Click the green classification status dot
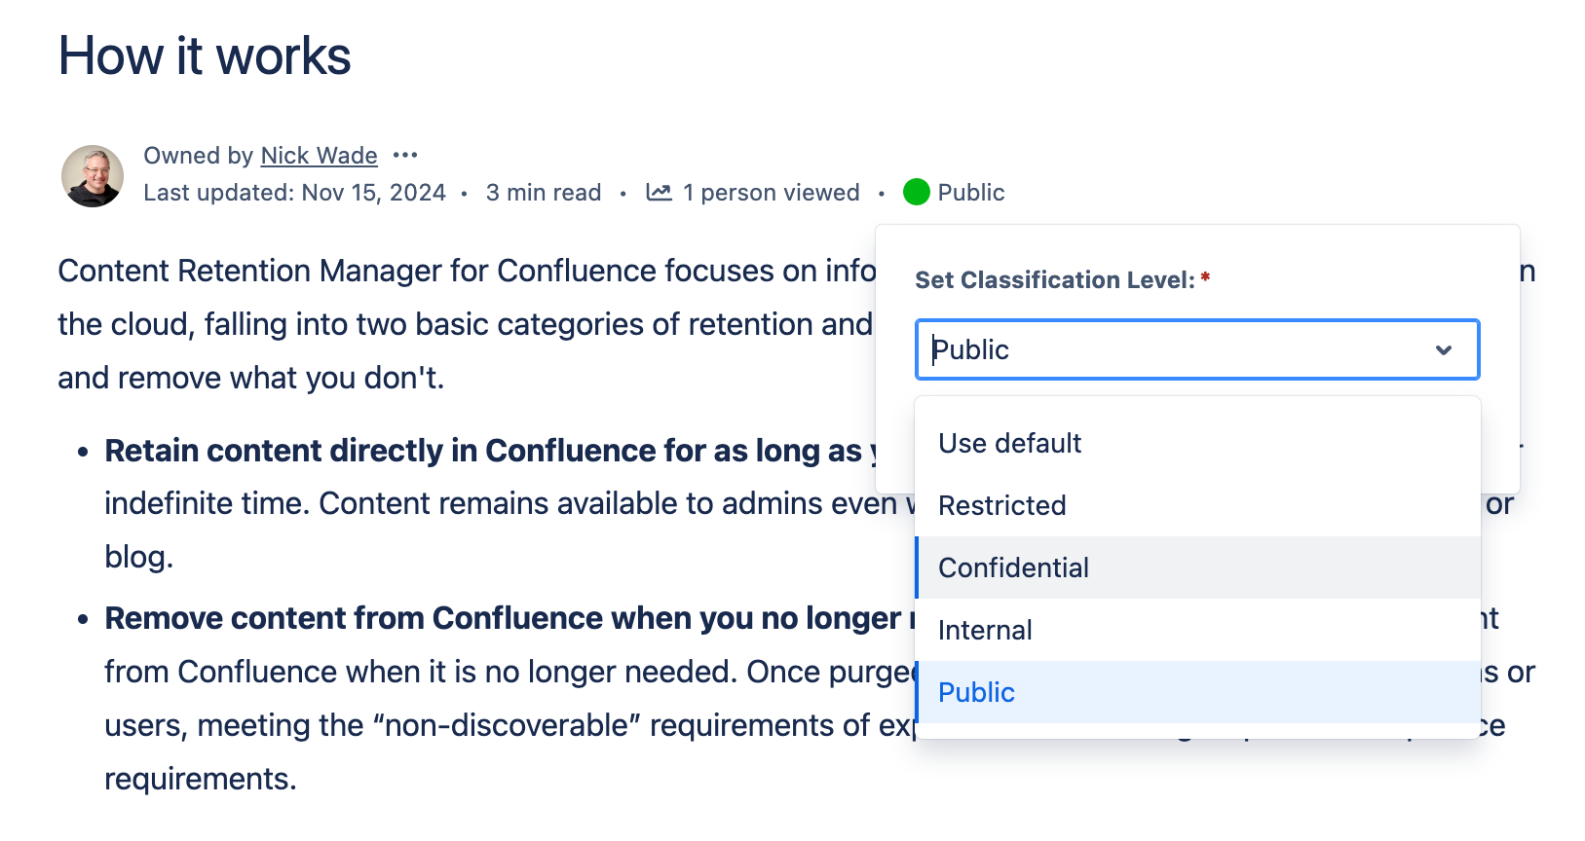1585x841 pixels. point(916,193)
